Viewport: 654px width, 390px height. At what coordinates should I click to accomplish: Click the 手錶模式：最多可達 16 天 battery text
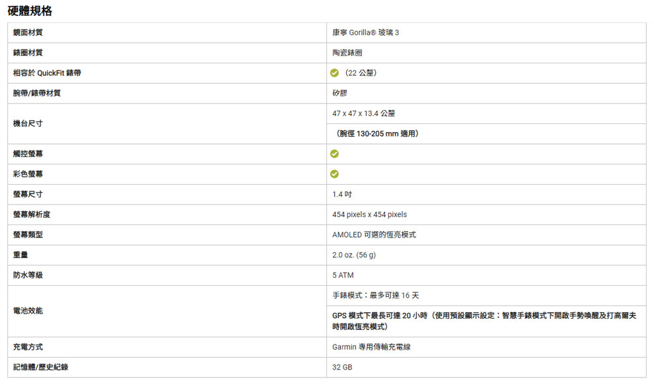tap(375, 295)
